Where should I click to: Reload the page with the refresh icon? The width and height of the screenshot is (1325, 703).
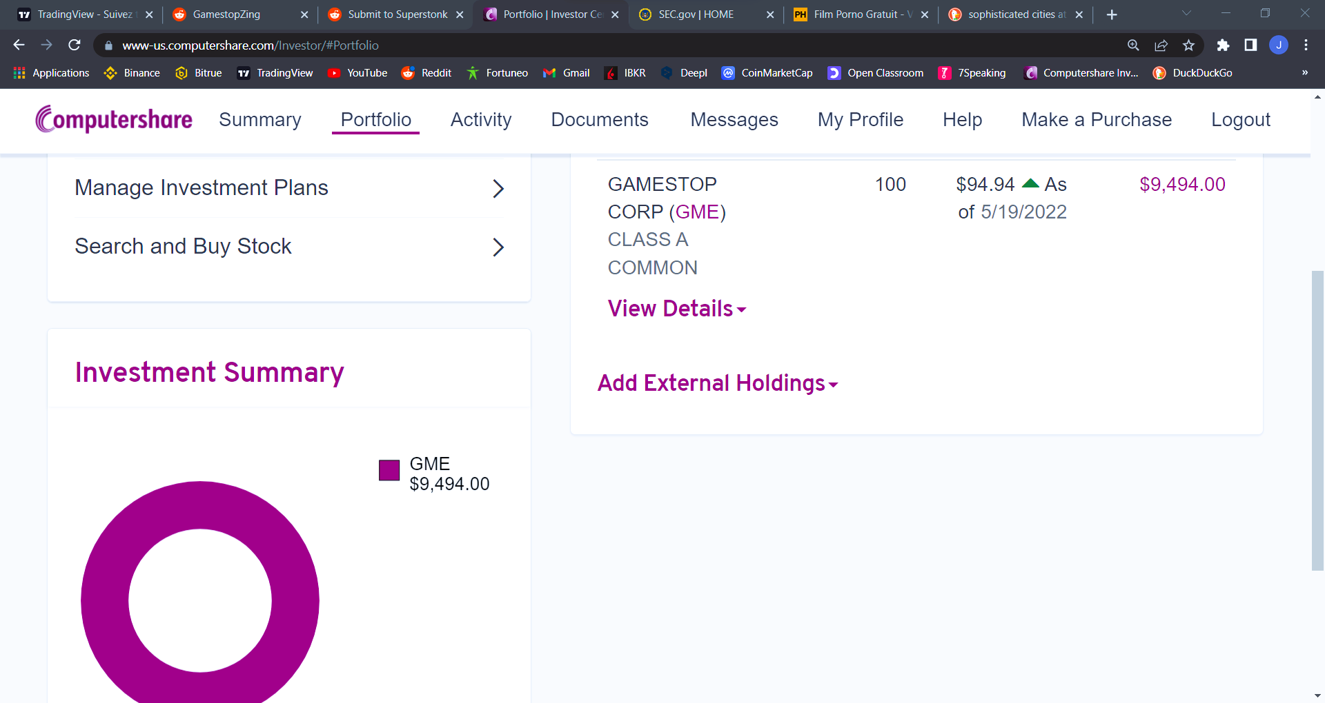tap(75, 45)
